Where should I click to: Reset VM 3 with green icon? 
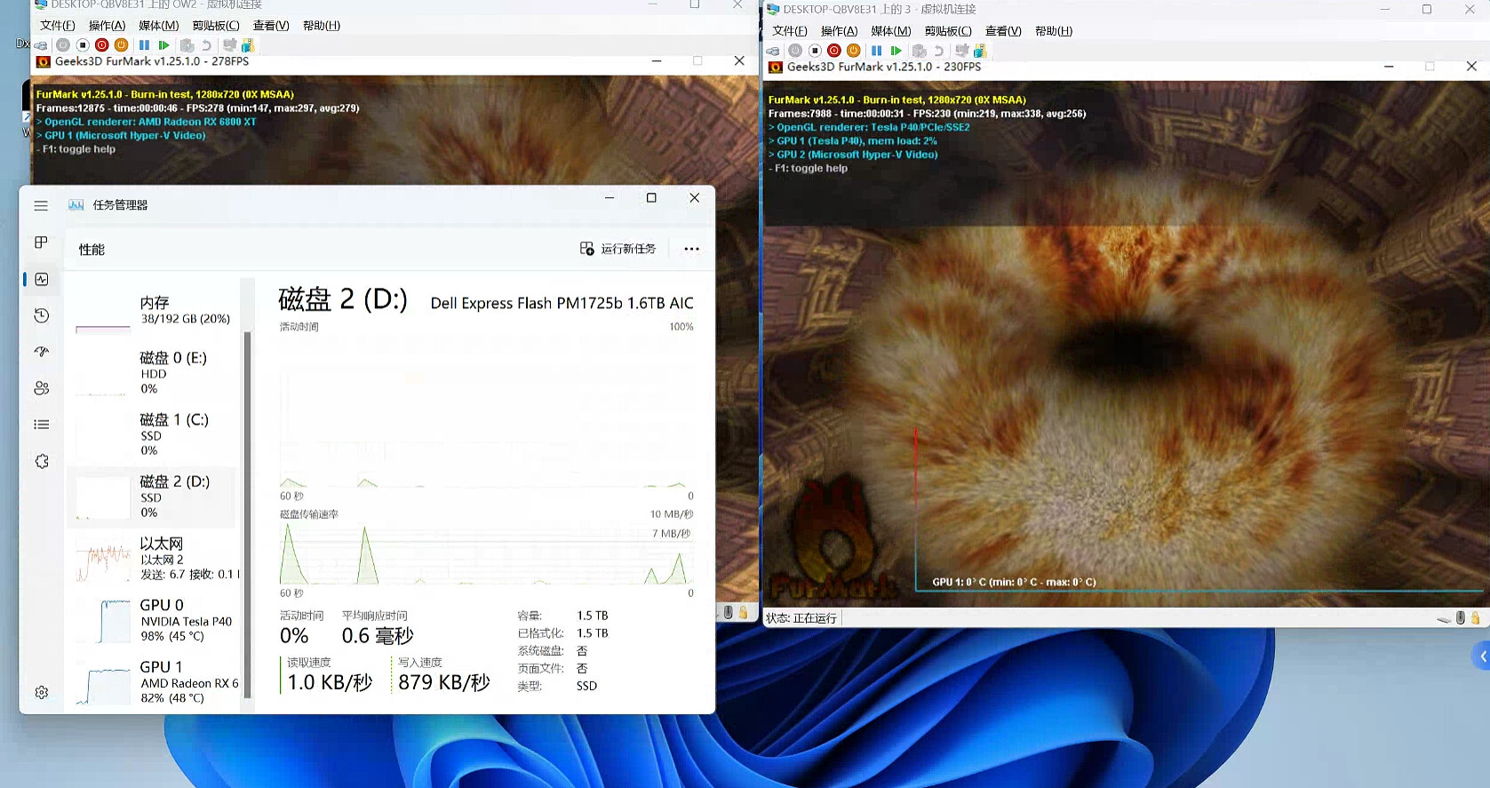(896, 51)
